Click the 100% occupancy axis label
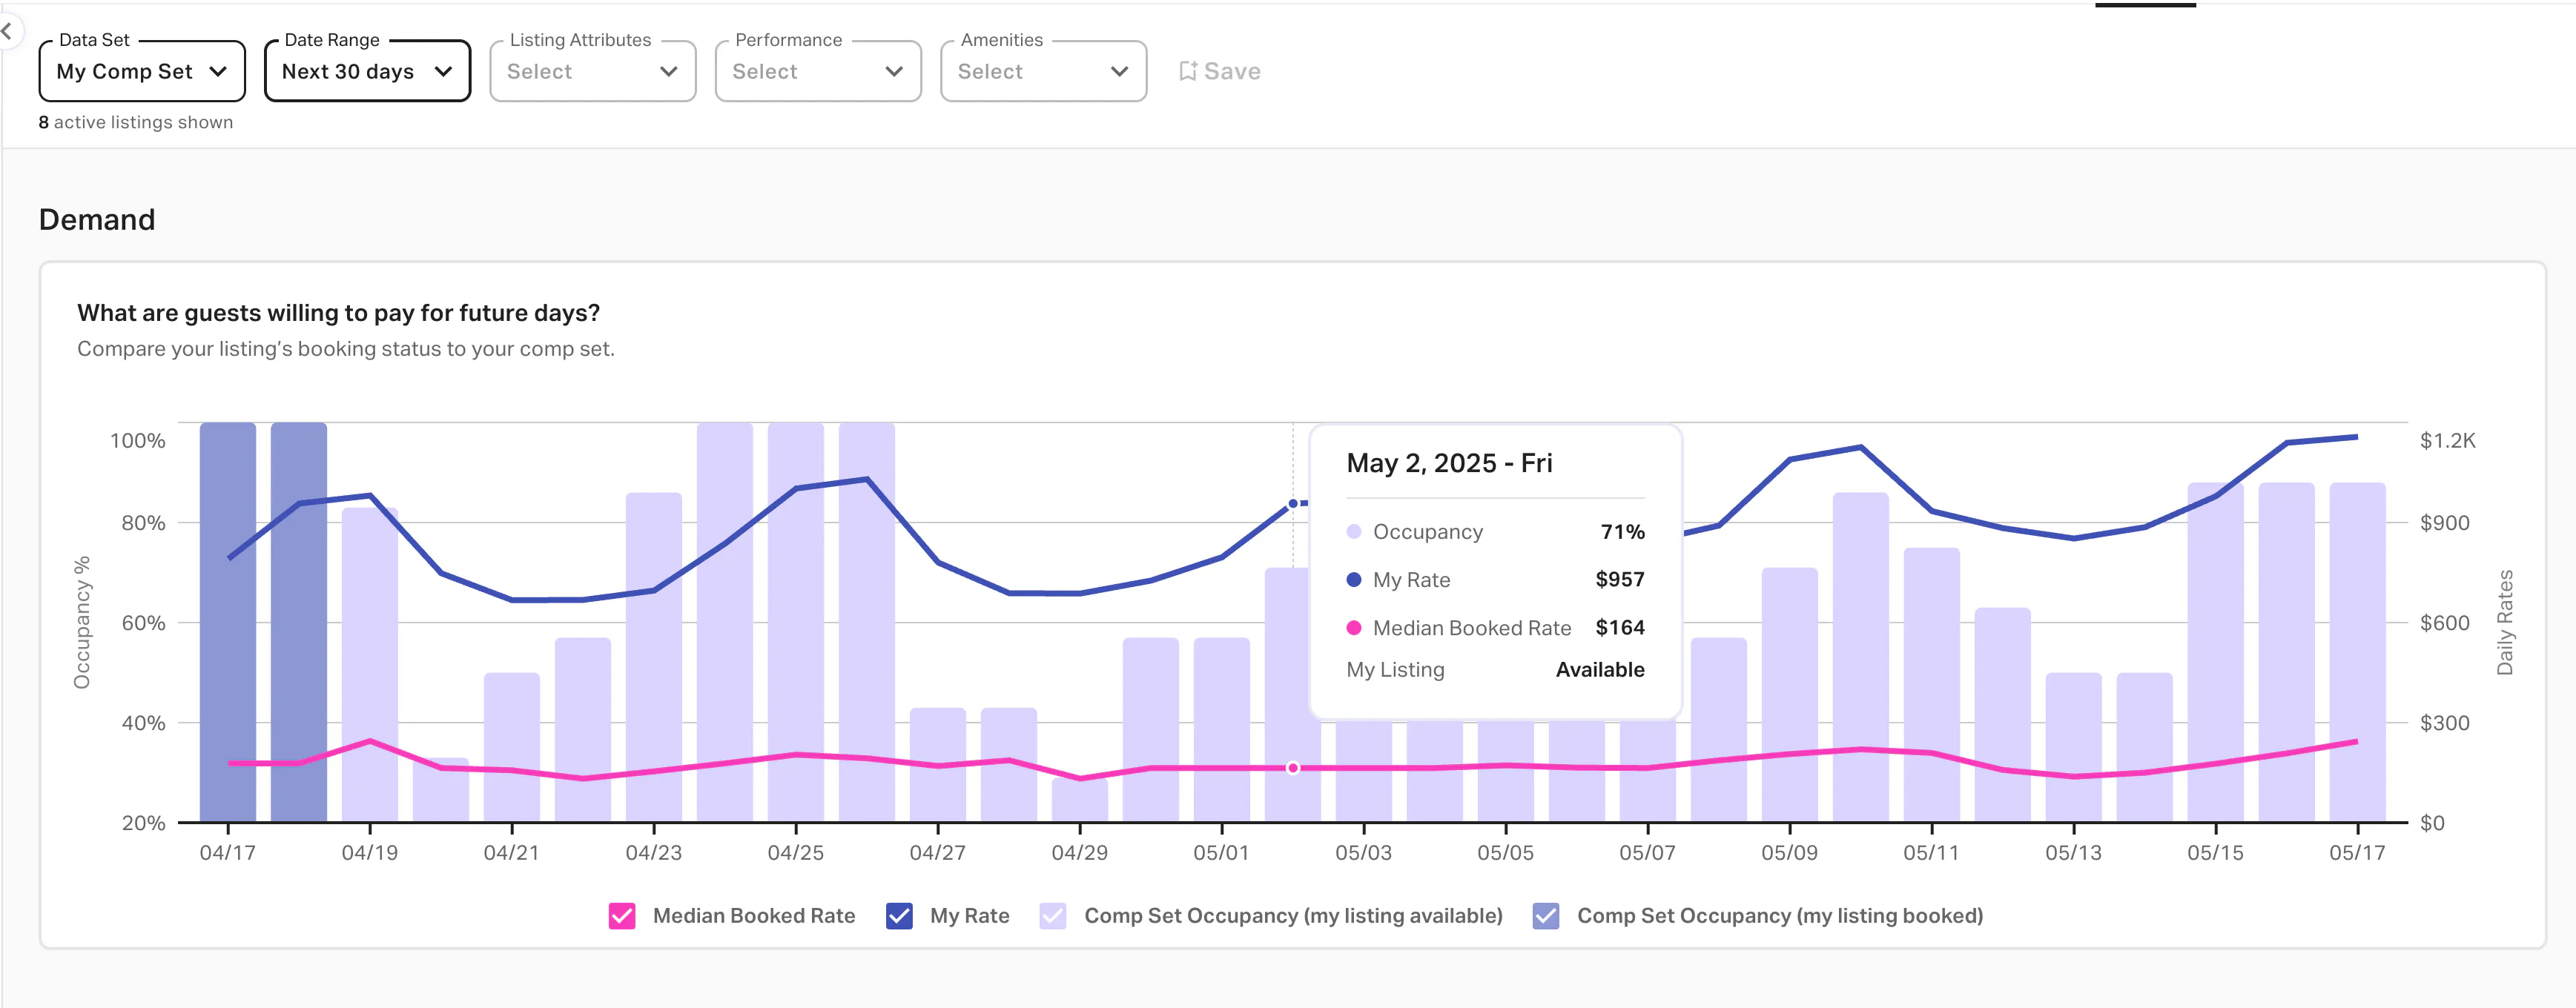Image resolution: width=2576 pixels, height=1008 pixels. click(138, 441)
